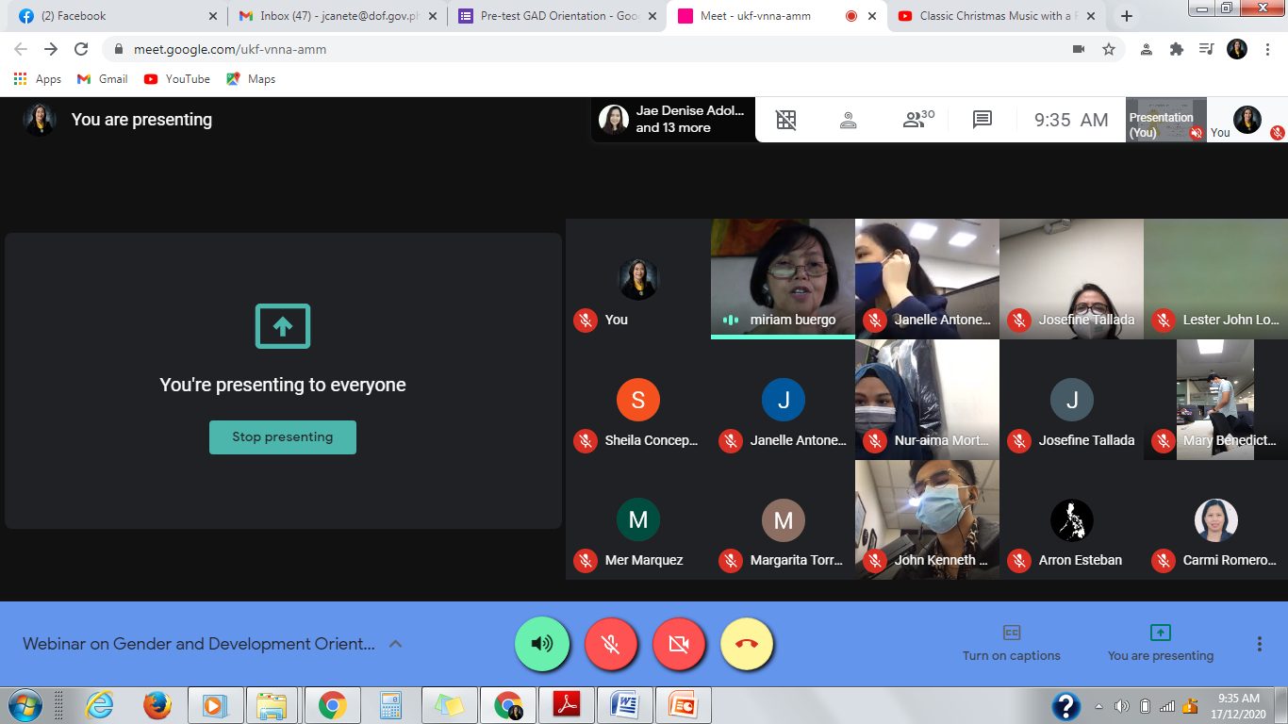Open the Sticky Notes taskbar icon

(x=449, y=705)
